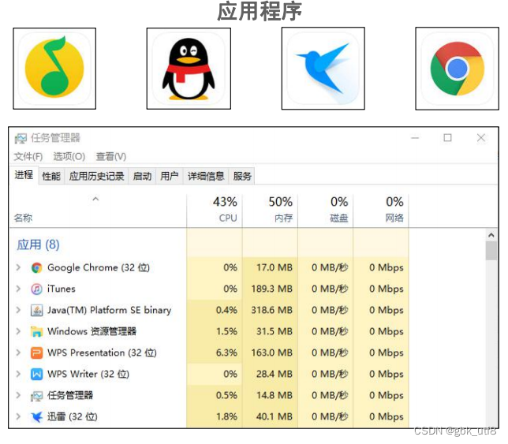The image size is (508, 444).
Task: Close the Task Manager window
Action: (481, 138)
